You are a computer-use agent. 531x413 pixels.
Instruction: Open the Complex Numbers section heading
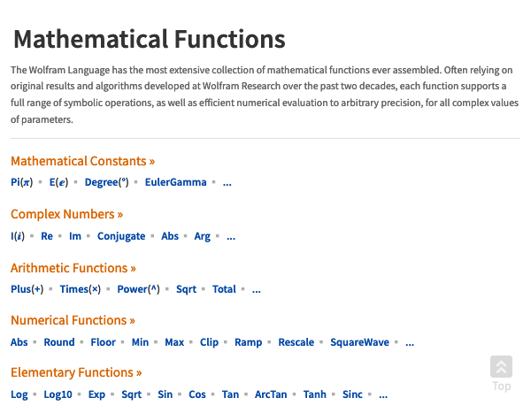click(x=66, y=214)
